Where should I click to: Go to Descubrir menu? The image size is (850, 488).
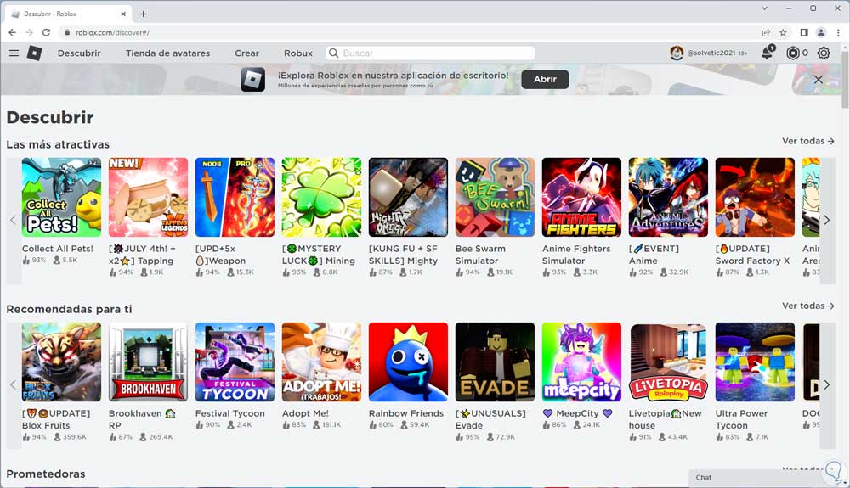(x=79, y=53)
